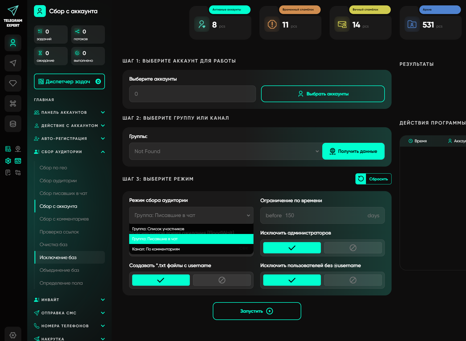Collapse the СБОР АУДИТОРИИ section
This screenshot has width=466, height=341.
69,152
